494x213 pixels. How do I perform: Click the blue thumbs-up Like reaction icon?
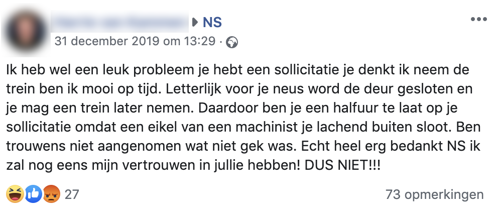(33, 194)
